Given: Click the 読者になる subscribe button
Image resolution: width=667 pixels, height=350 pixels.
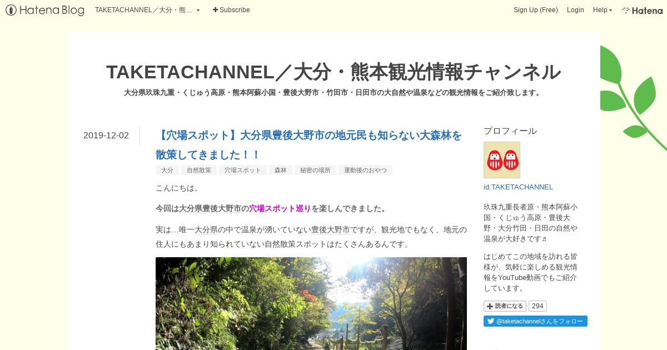Looking at the screenshot, I should 505,306.
